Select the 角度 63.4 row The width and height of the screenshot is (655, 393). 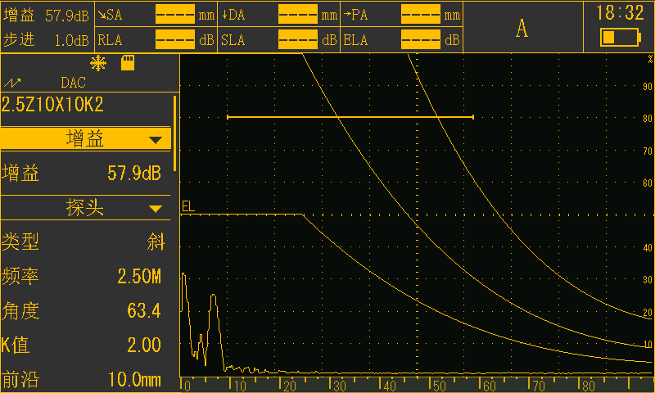click(x=85, y=311)
